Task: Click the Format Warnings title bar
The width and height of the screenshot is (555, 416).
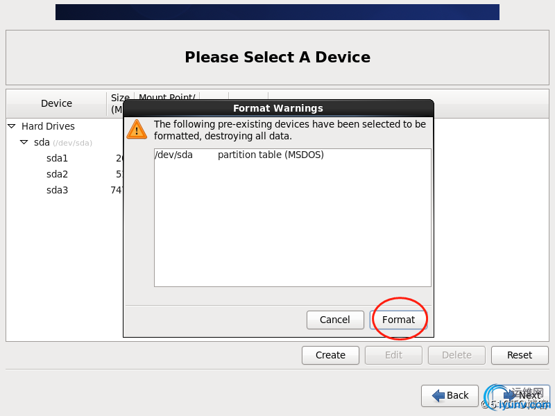Action: click(278, 108)
